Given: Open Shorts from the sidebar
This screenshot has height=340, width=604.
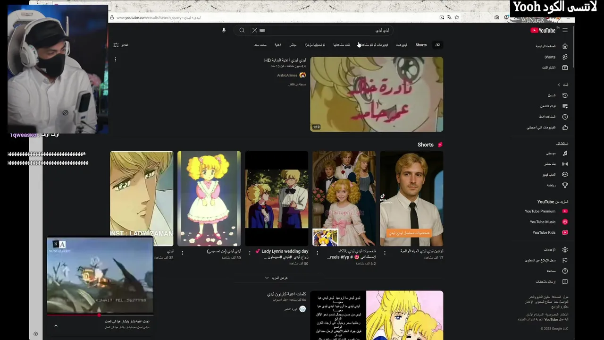Looking at the screenshot, I should point(556,57).
